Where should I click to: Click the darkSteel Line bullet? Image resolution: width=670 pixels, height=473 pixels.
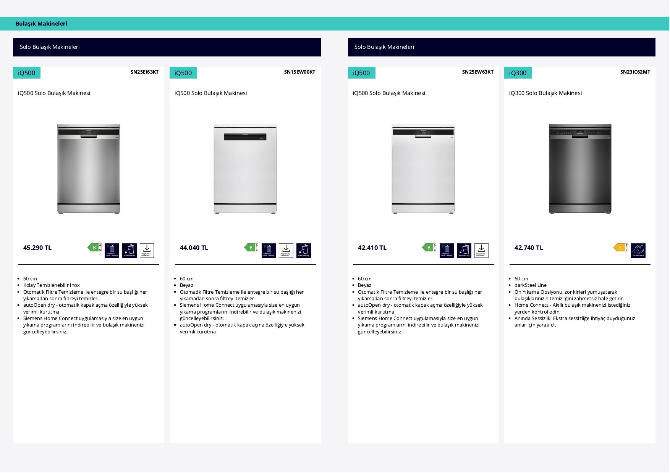coord(531,285)
